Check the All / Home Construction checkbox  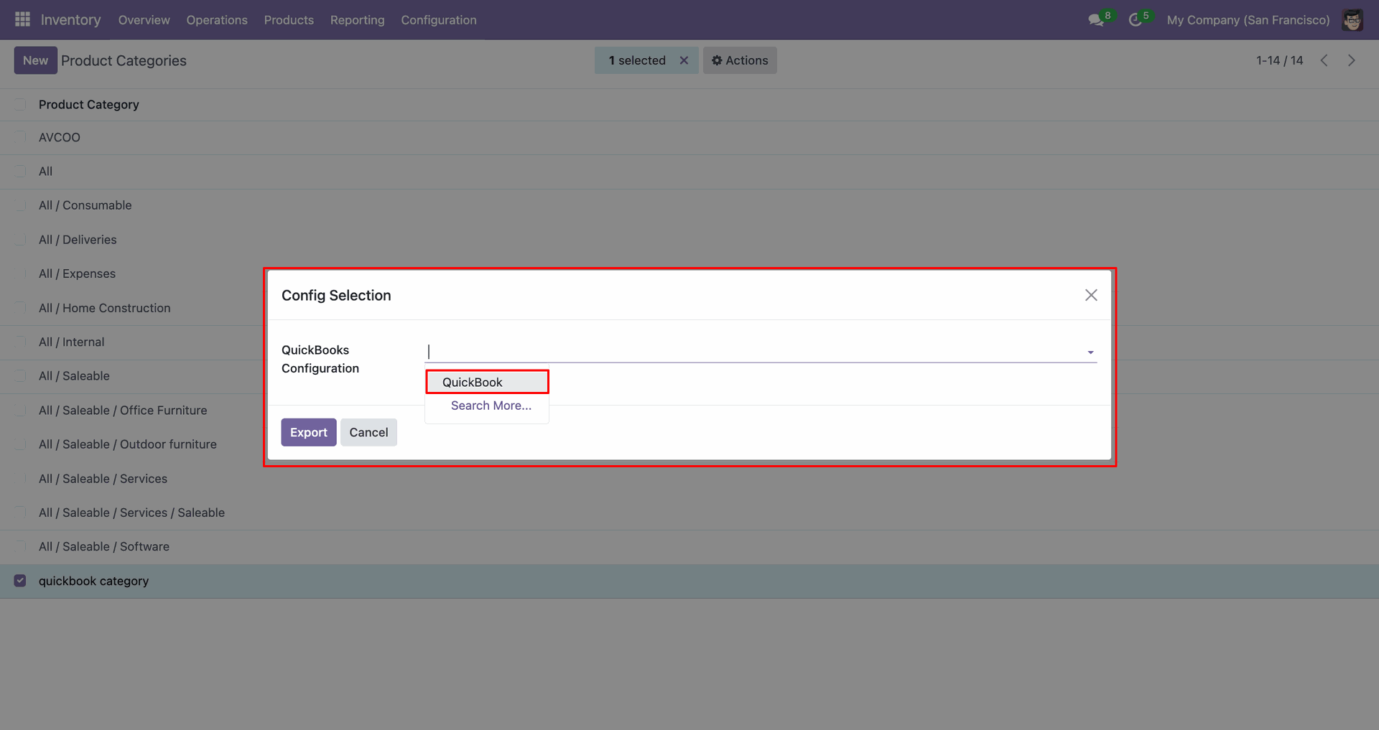pos(20,308)
